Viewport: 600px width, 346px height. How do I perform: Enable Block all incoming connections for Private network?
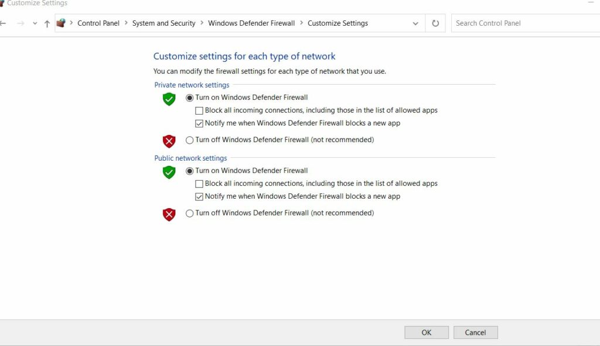click(x=199, y=110)
